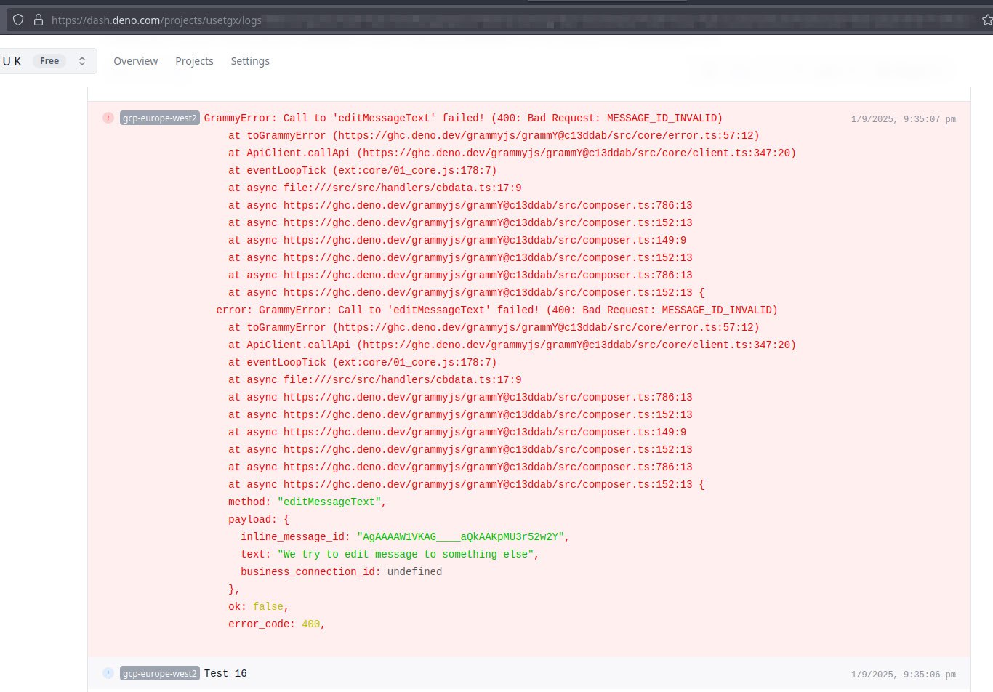Select the 9:35:06 pm timestamp
The image size is (993, 692).
point(903,675)
